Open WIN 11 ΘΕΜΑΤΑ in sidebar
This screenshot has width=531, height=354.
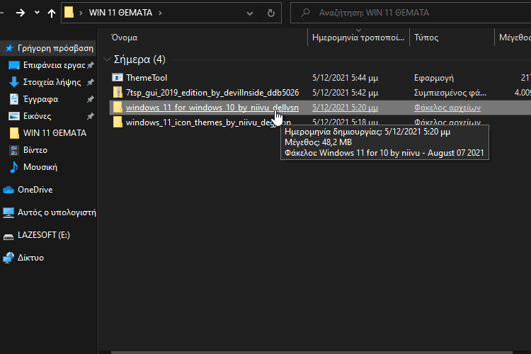coord(55,133)
